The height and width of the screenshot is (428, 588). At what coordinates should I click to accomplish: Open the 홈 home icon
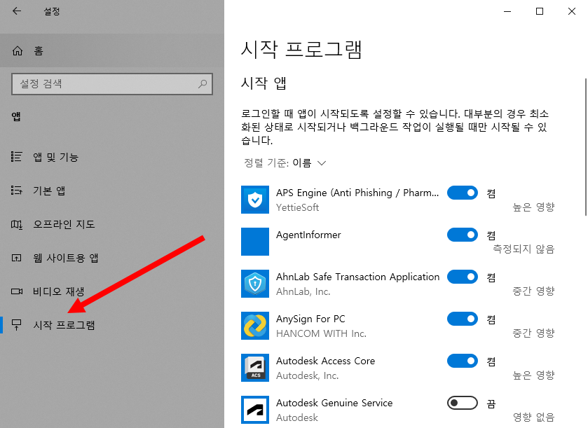(18, 50)
